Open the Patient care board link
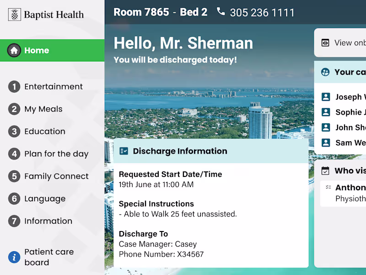 coord(48,257)
